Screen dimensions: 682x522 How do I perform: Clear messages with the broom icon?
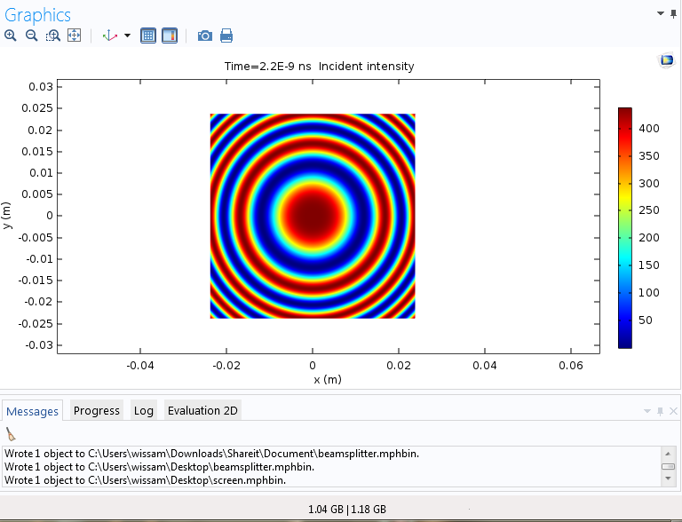[11, 434]
